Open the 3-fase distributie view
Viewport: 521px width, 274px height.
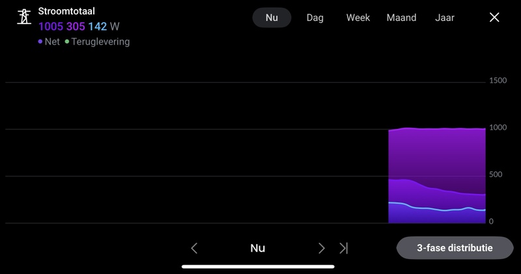pos(455,248)
